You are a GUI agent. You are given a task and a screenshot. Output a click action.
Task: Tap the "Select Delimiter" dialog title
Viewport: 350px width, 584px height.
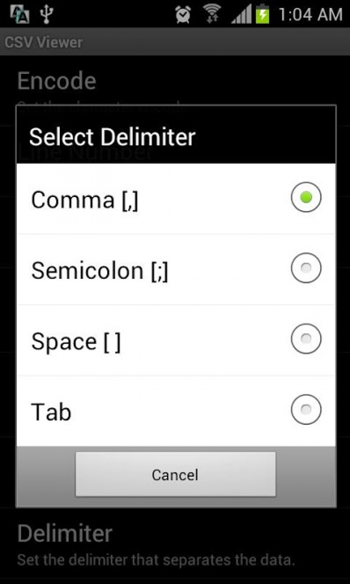pyautogui.click(x=112, y=137)
